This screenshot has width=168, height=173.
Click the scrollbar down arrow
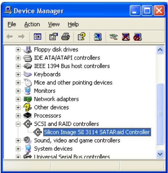160,154
